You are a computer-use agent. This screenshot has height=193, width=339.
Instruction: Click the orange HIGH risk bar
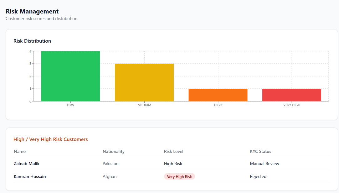[218, 95]
